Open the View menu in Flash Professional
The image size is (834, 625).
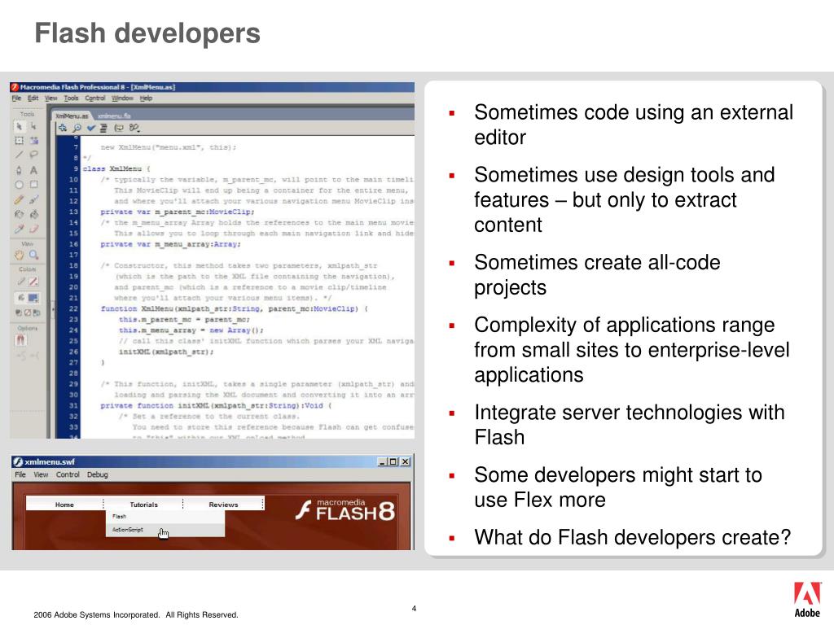(x=51, y=98)
